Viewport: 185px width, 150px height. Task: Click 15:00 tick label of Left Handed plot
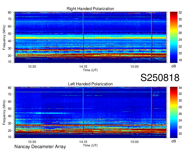point(134,142)
